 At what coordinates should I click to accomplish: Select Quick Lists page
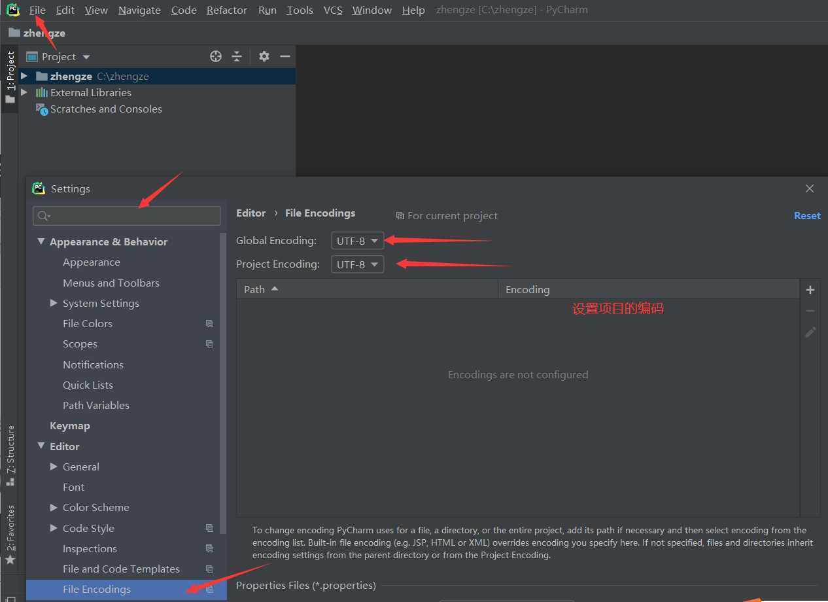(x=88, y=385)
